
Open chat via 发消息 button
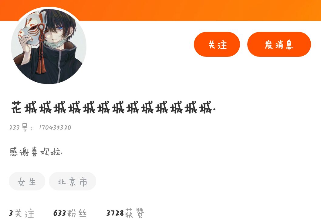click(279, 44)
